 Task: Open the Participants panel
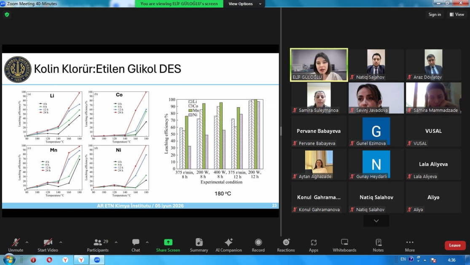[98, 245]
